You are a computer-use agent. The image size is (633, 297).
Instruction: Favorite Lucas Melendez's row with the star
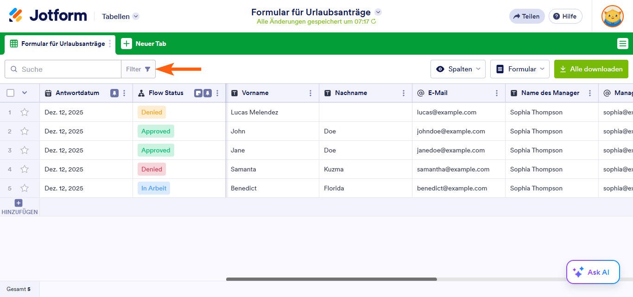pyautogui.click(x=25, y=112)
